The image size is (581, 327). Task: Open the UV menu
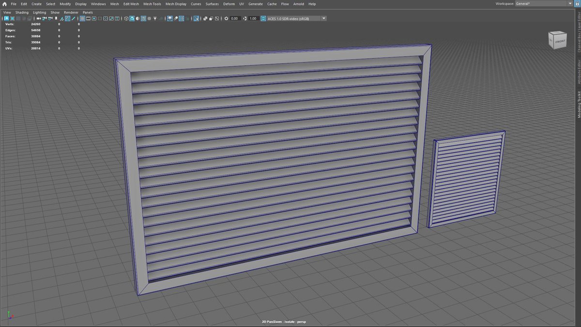(x=242, y=4)
